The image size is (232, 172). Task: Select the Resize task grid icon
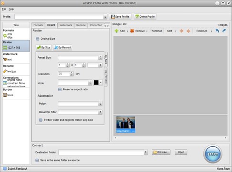click(x=5, y=47)
